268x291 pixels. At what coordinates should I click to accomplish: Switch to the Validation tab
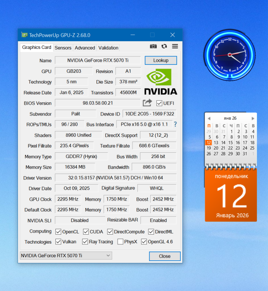[108, 48]
